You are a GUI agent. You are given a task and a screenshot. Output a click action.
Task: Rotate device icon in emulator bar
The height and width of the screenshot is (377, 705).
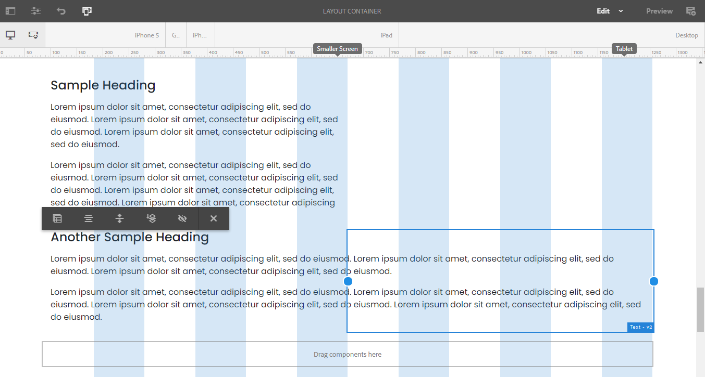(x=33, y=35)
